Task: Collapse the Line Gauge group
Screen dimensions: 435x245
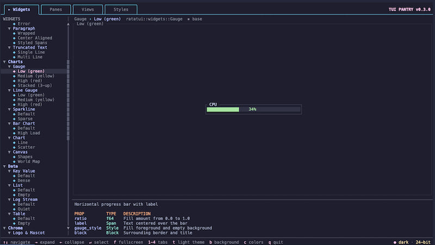Action: coord(9,90)
